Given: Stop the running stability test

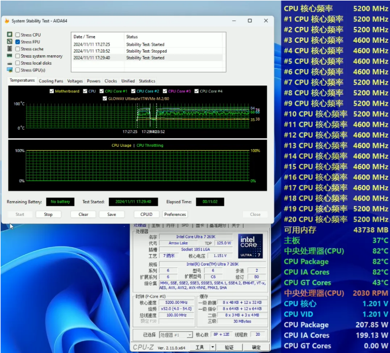Looking at the screenshot, I should pyautogui.click(x=48, y=214).
